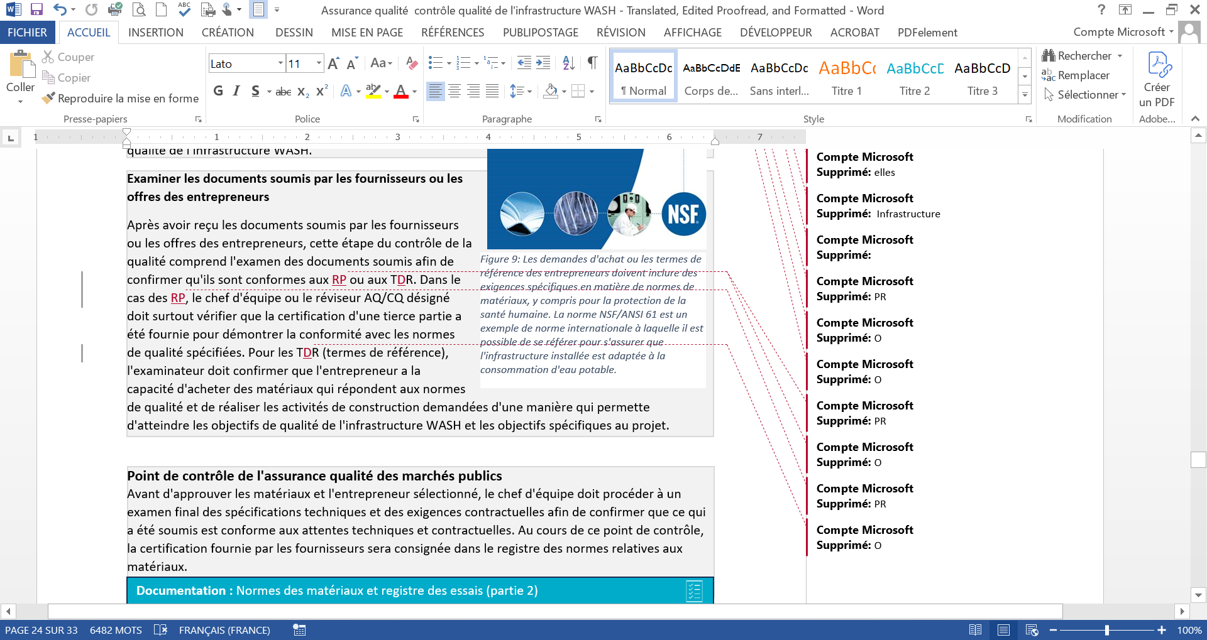Apply red font color

tap(401, 92)
